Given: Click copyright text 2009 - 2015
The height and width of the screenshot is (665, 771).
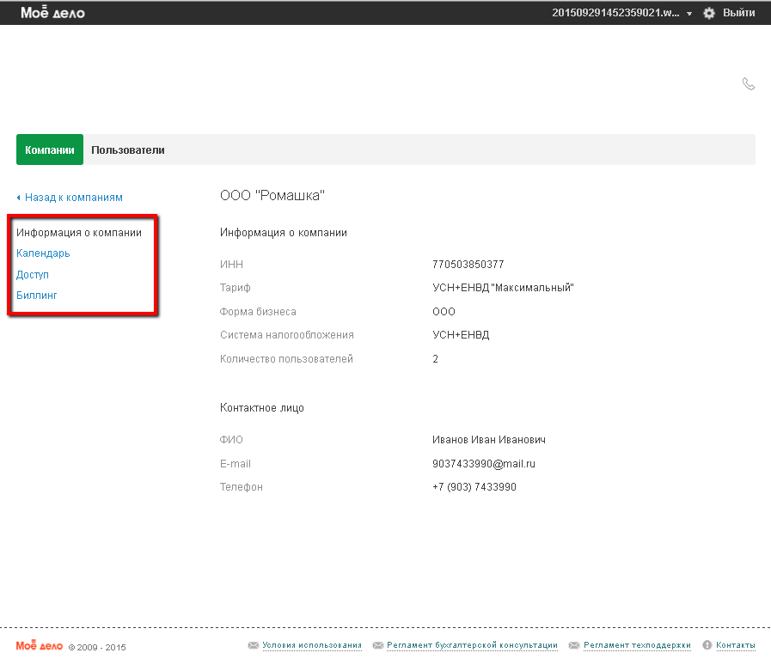Looking at the screenshot, I should (101, 647).
